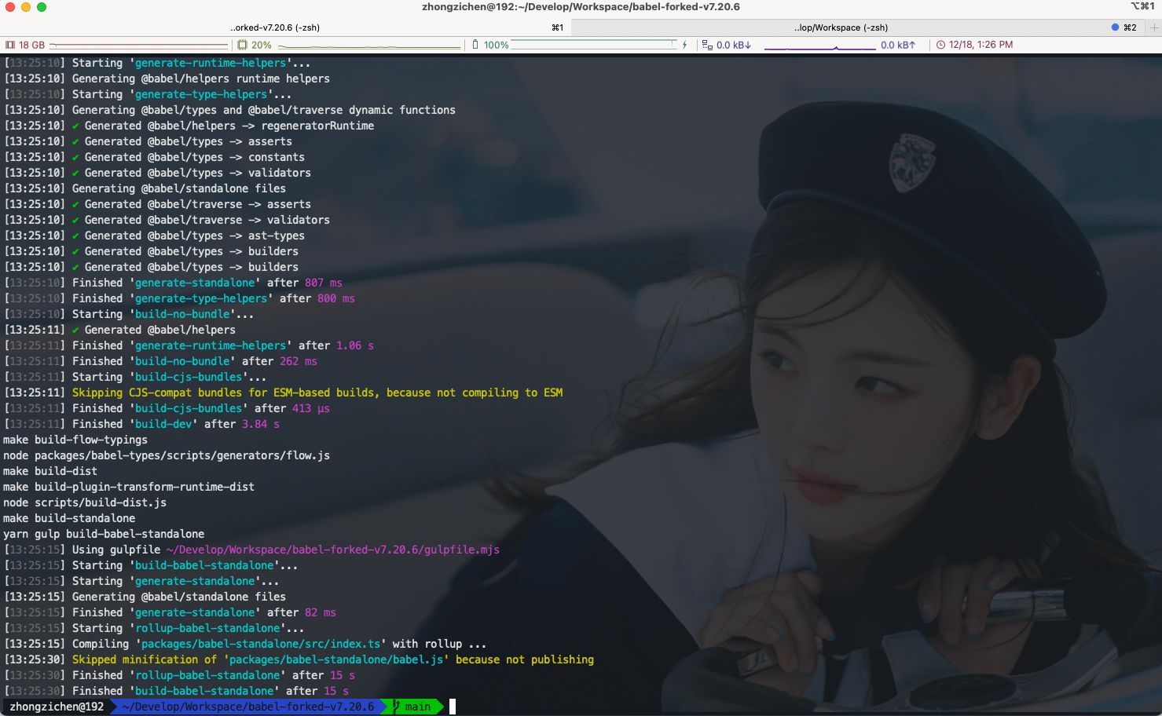The height and width of the screenshot is (716, 1162).
Task: Click the window title zhongzichen@192 path text
Action: pos(581,7)
